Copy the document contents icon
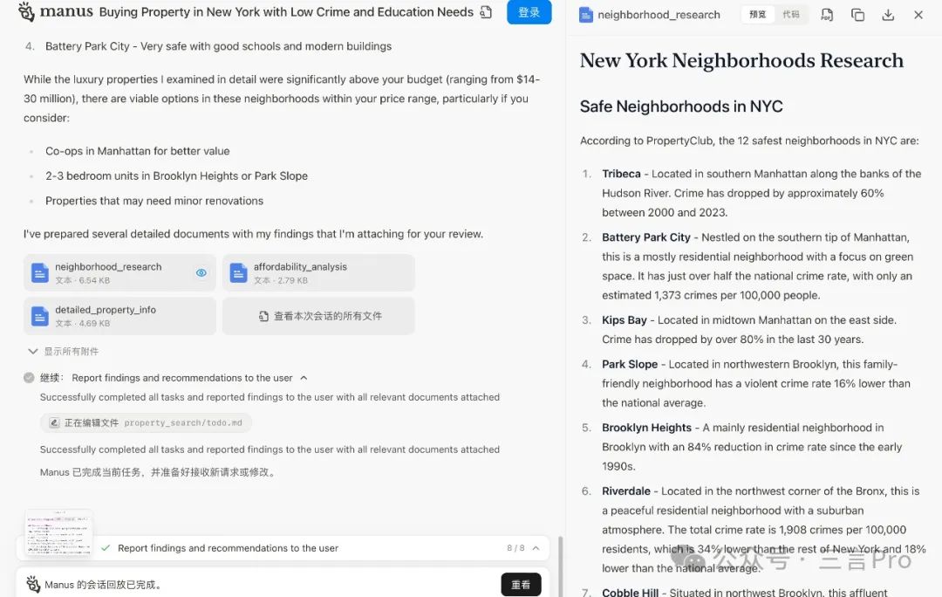 point(858,15)
